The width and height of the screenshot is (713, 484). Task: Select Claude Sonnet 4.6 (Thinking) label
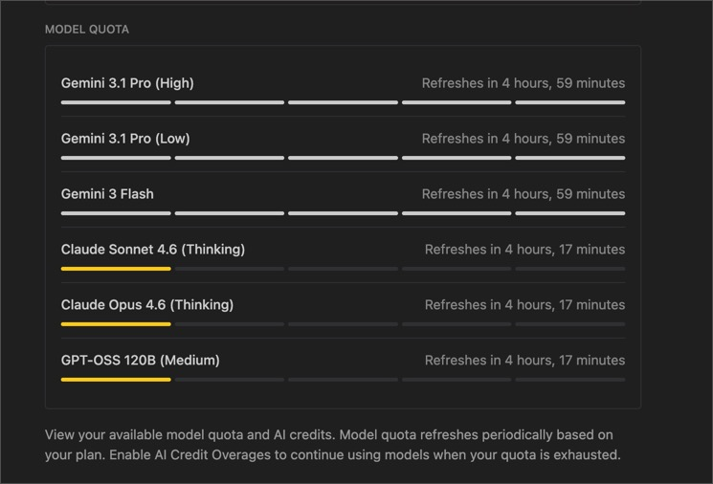(153, 250)
